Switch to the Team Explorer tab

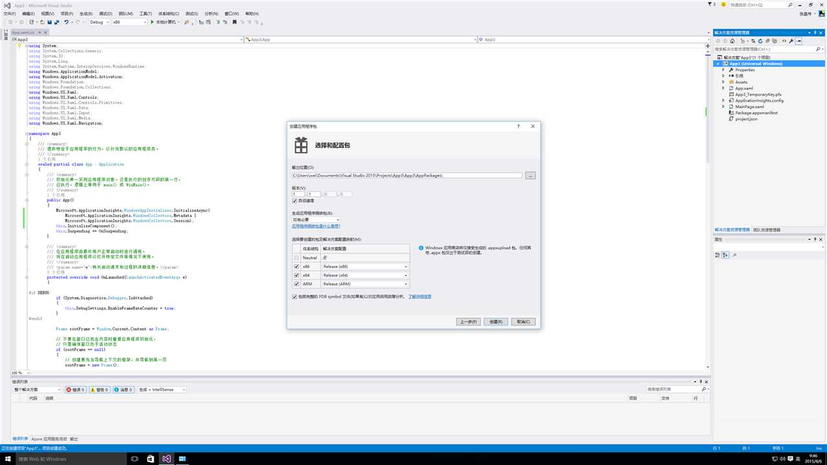(x=767, y=230)
